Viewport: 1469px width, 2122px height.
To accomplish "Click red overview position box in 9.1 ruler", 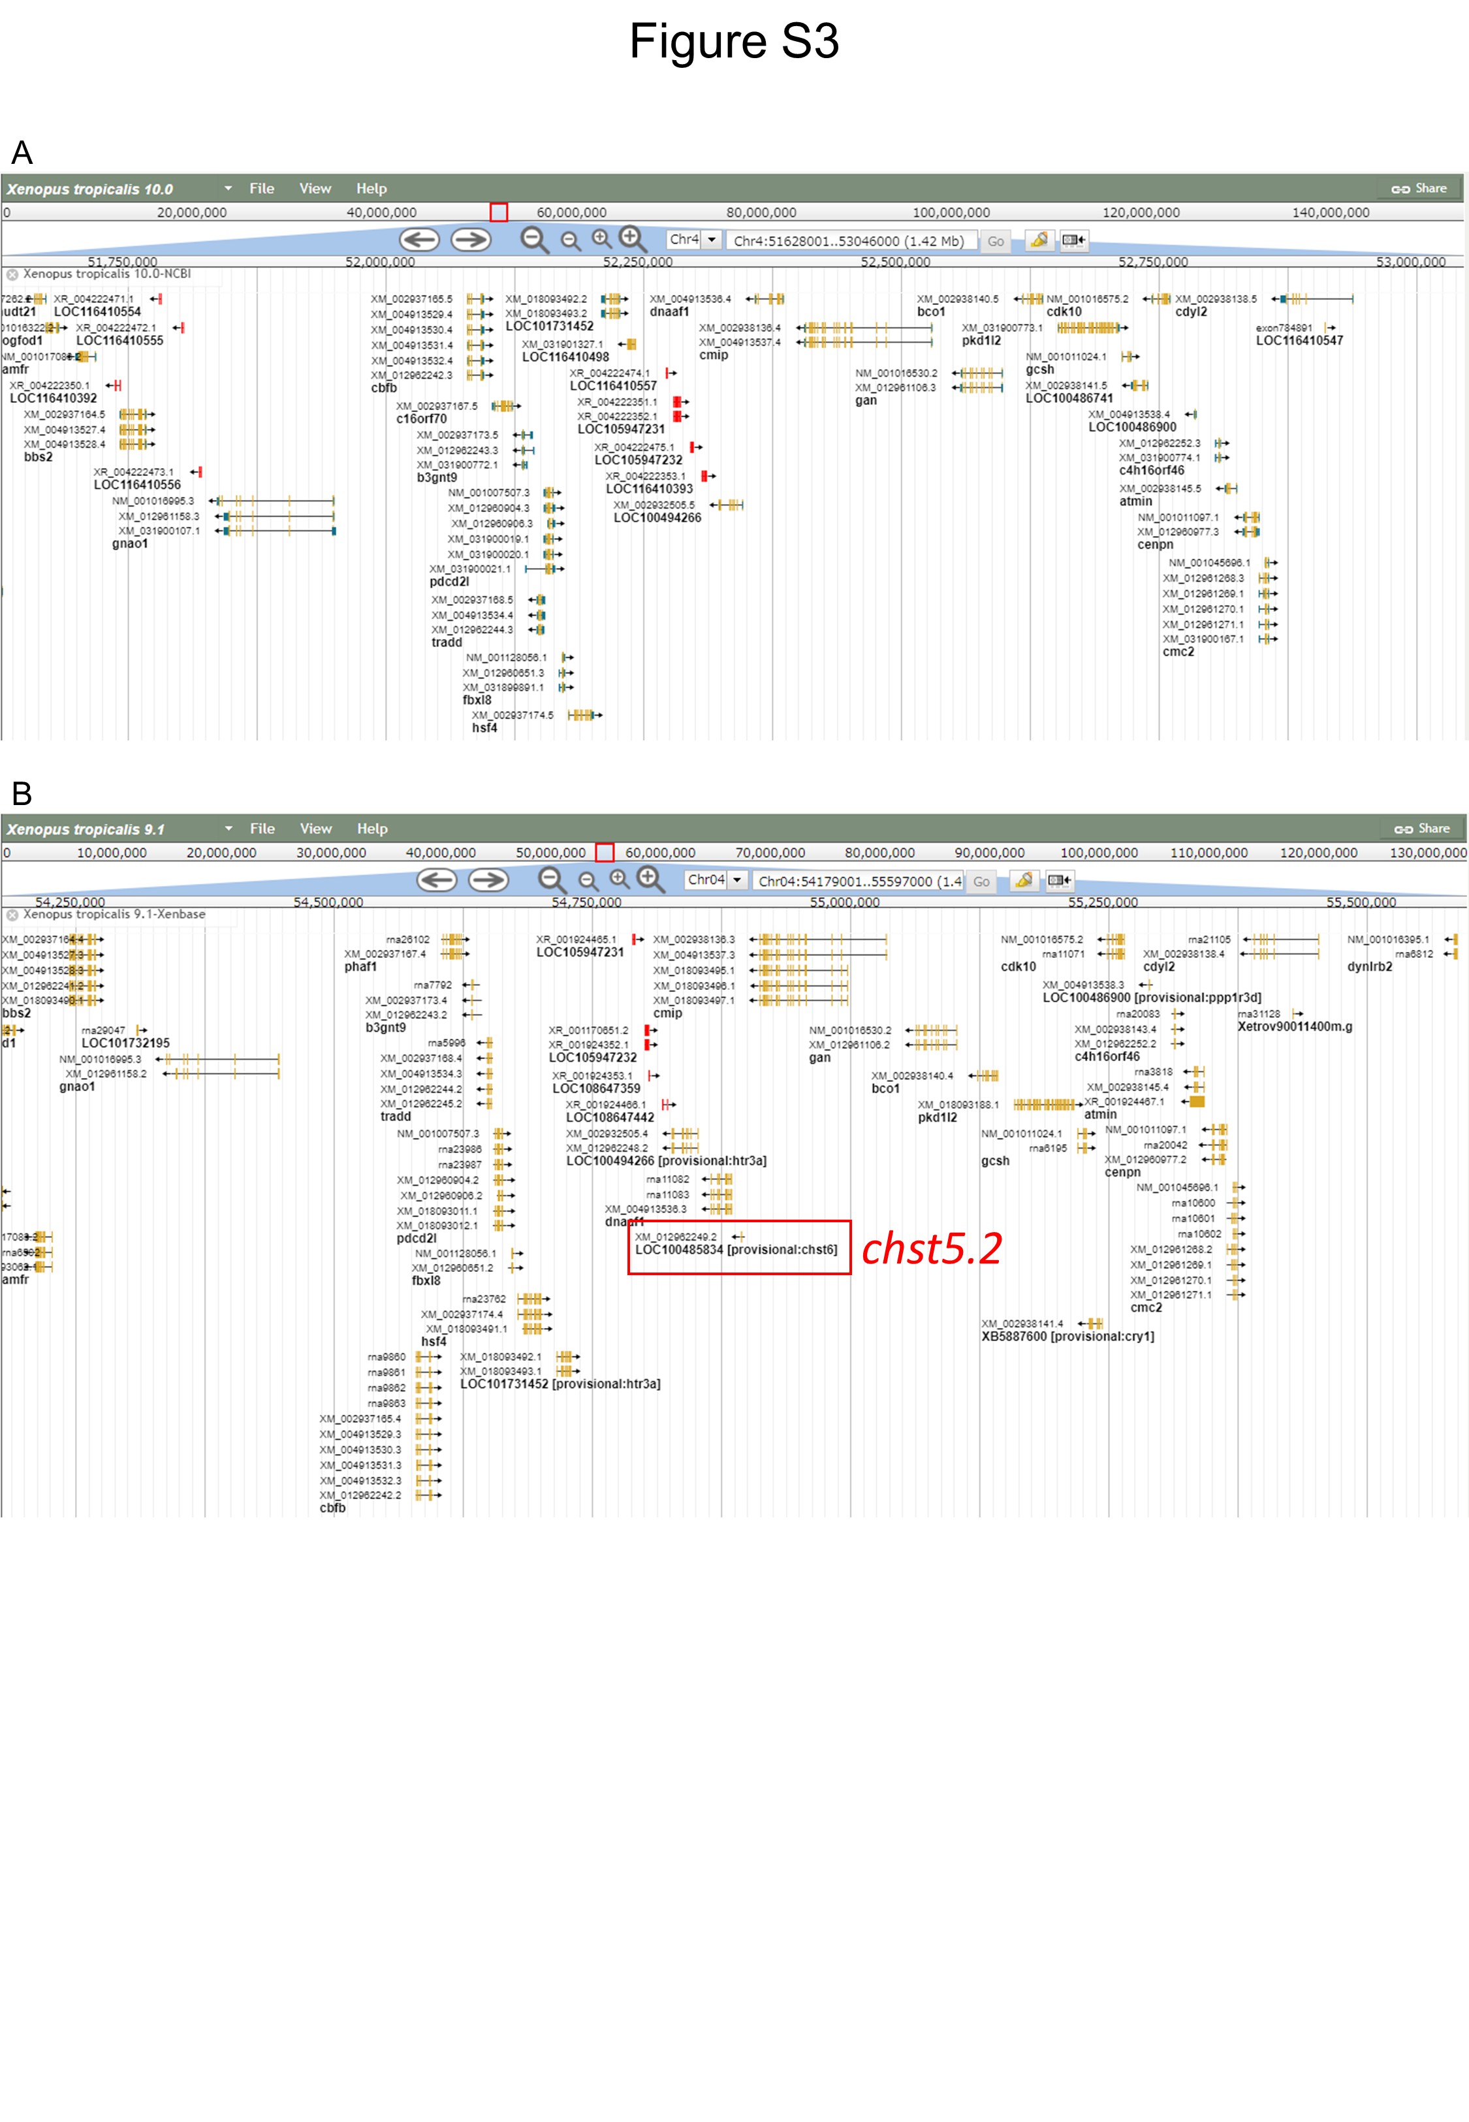I will click(x=604, y=852).
